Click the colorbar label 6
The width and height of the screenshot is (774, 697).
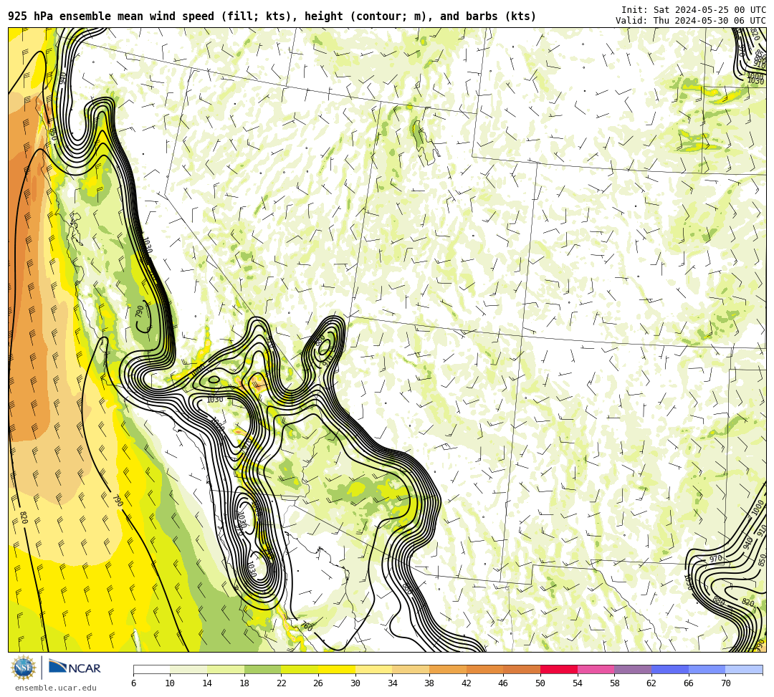click(x=134, y=683)
